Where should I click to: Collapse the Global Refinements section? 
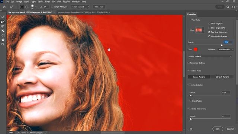189,109
